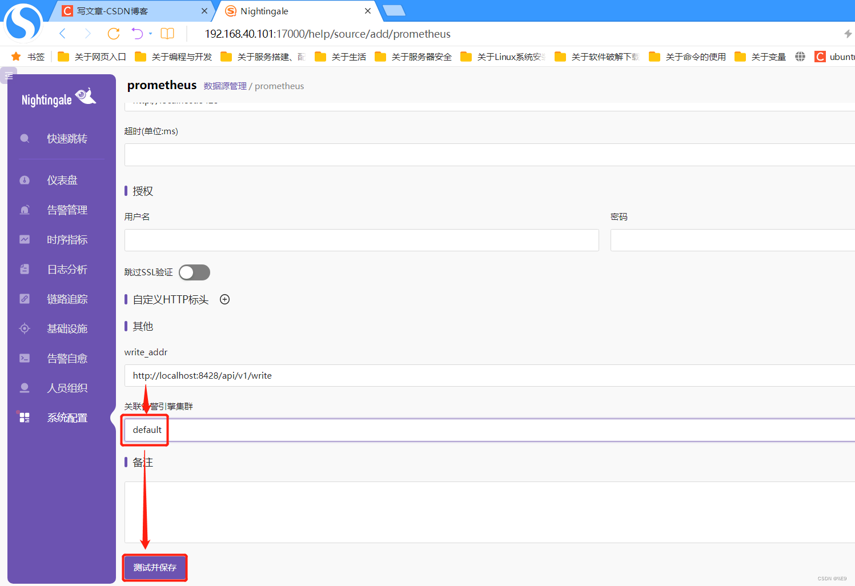Collapse the sidebar with menu fold icon
The image size is (855, 586).
tap(9, 75)
